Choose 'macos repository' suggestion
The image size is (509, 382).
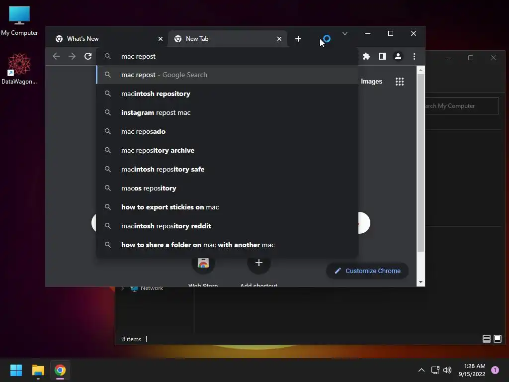pos(227,188)
